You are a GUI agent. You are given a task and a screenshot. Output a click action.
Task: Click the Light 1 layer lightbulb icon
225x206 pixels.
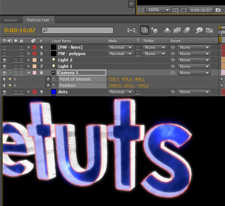tap(54, 66)
